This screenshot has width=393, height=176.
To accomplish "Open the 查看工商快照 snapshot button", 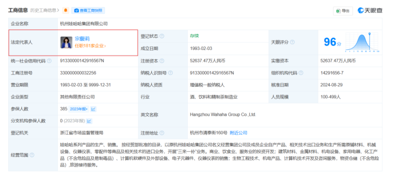I will click(88, 10).
